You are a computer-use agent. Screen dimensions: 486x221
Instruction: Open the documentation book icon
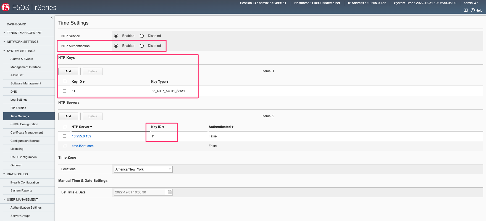[466, 10]
